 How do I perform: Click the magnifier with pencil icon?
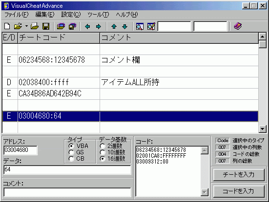[x=151, y=26]
